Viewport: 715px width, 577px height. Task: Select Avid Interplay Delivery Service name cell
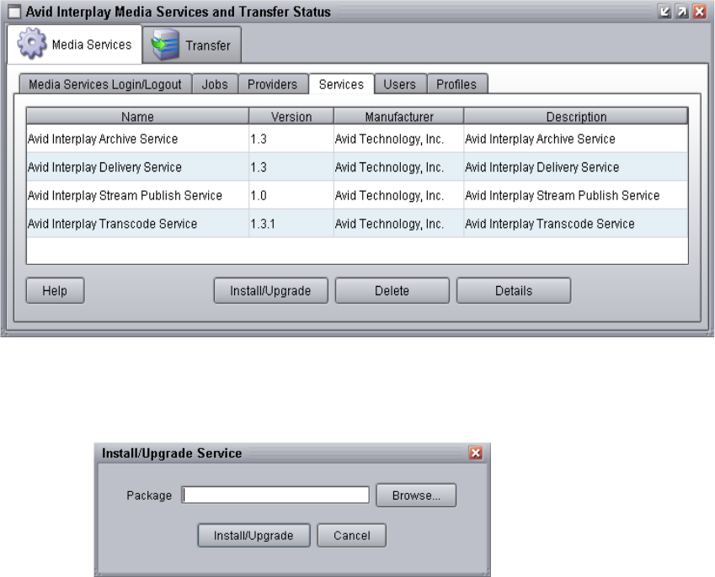(x=138, y=167)
